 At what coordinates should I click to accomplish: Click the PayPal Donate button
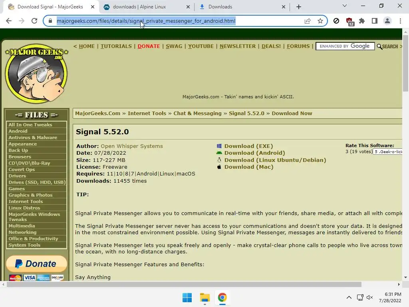pyautogui.click(x=36, y=264)
